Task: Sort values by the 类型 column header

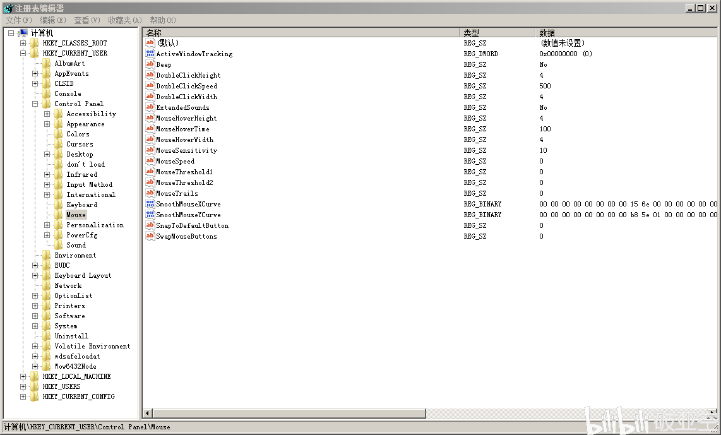Action: pyautogui.click(x=498, y=33)
